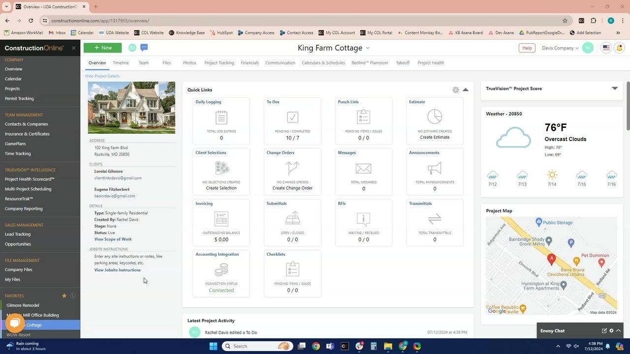
Task: Open the Rain coming weather widget
Action: tap(27, 346)
